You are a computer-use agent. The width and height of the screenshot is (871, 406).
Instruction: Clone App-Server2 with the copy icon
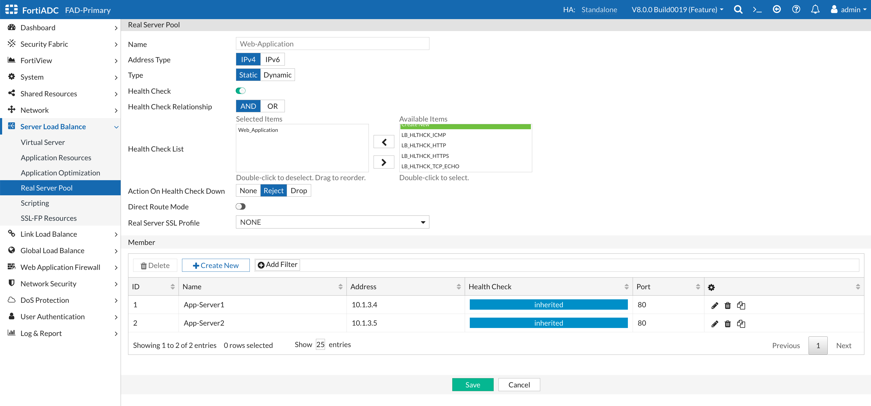coord(741,323)
